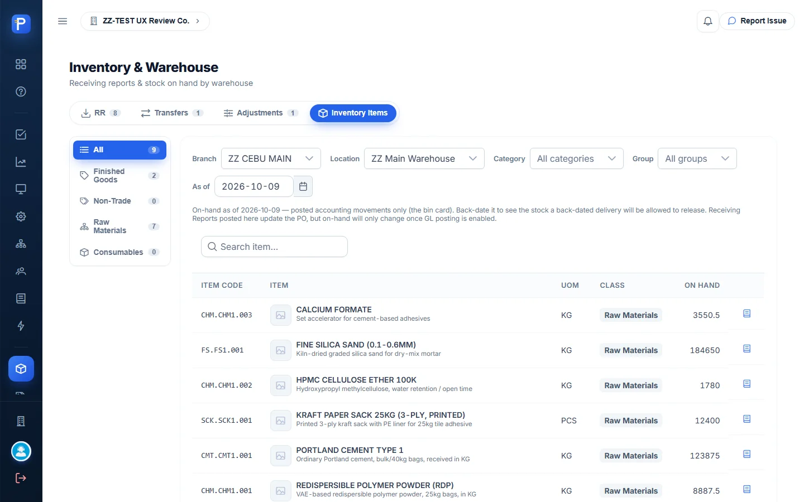Viewport: 804px width, 502px height.
Task: Click thumbnail of REDISPERSIBLE POLYMER POWDER
Action: pos(281,491)
